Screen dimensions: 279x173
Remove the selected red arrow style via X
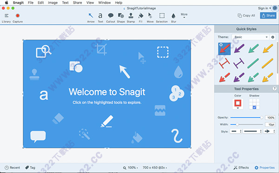coord(221,45)
